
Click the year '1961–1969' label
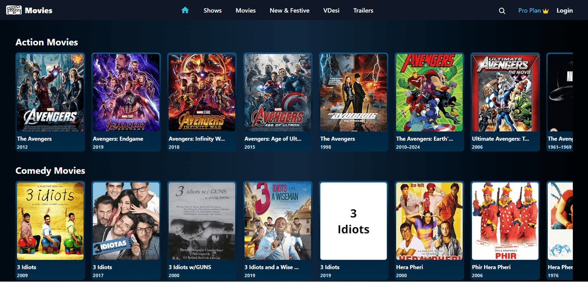[x=560, y=147]
